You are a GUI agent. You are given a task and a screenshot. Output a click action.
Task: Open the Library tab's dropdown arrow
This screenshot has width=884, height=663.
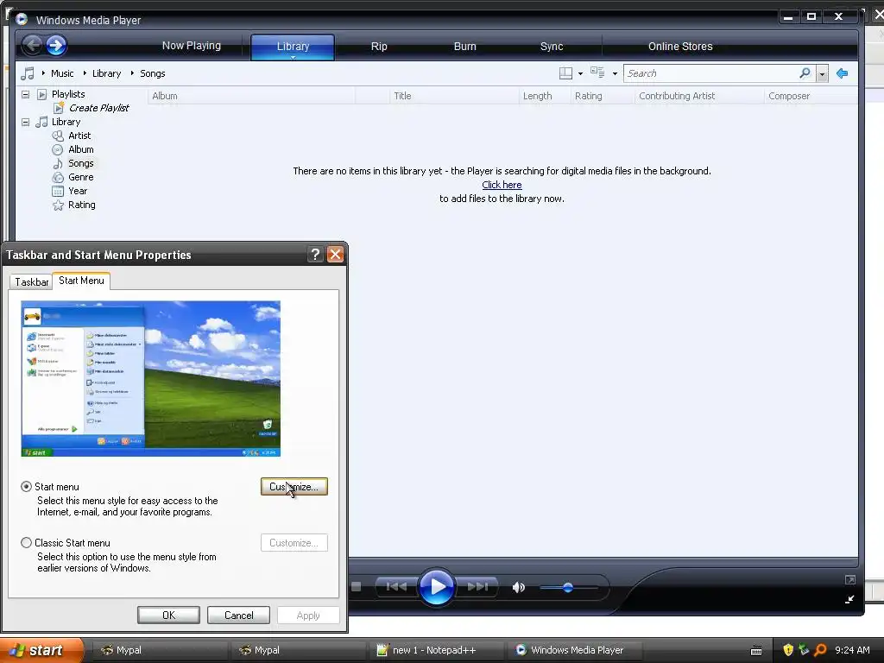tap(293, 57)
